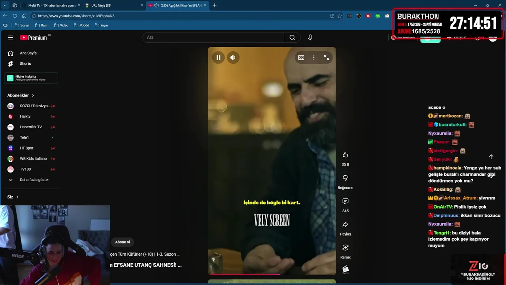Expand the Short to fullscreen
The image size is (506, 285).
tap(327, 57)
